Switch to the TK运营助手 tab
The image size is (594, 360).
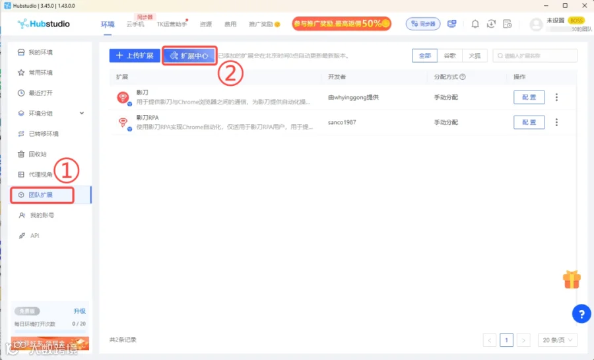pos(172,24)
